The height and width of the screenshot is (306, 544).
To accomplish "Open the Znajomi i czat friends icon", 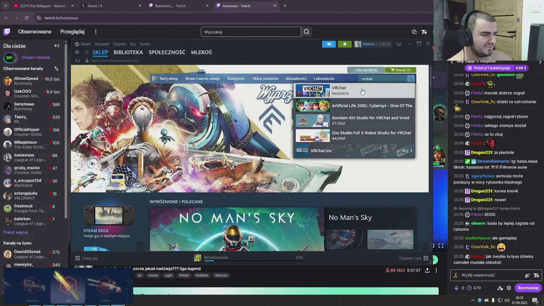I will coord(426,258).
